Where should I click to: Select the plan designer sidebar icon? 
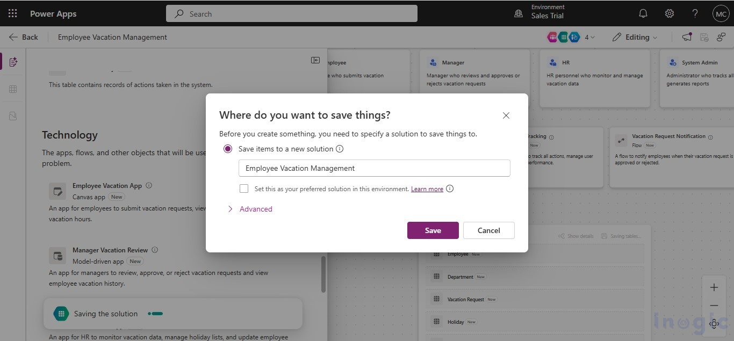click(x=13, y=62)
